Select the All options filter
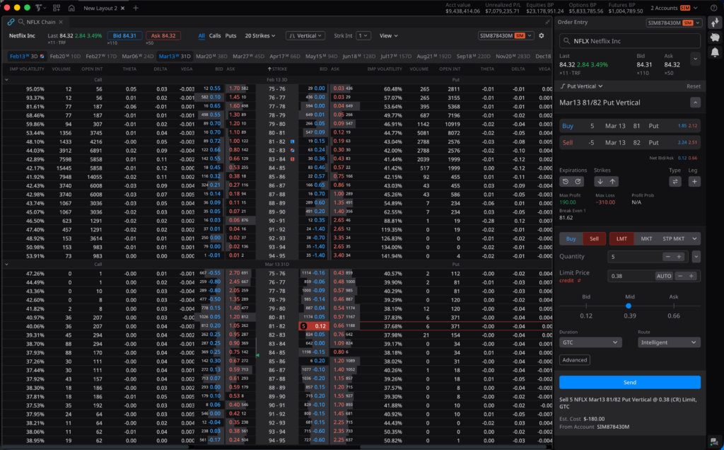This screenshot has width=724, height=450. (x=202, y=35)
